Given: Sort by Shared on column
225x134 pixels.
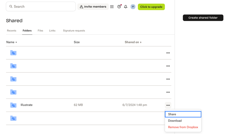Looking at the screenshot, I should pyautogui.click(x=133, y=42).
